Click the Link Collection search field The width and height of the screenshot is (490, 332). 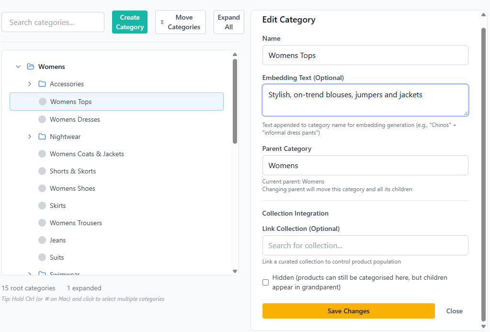(365, 245)
